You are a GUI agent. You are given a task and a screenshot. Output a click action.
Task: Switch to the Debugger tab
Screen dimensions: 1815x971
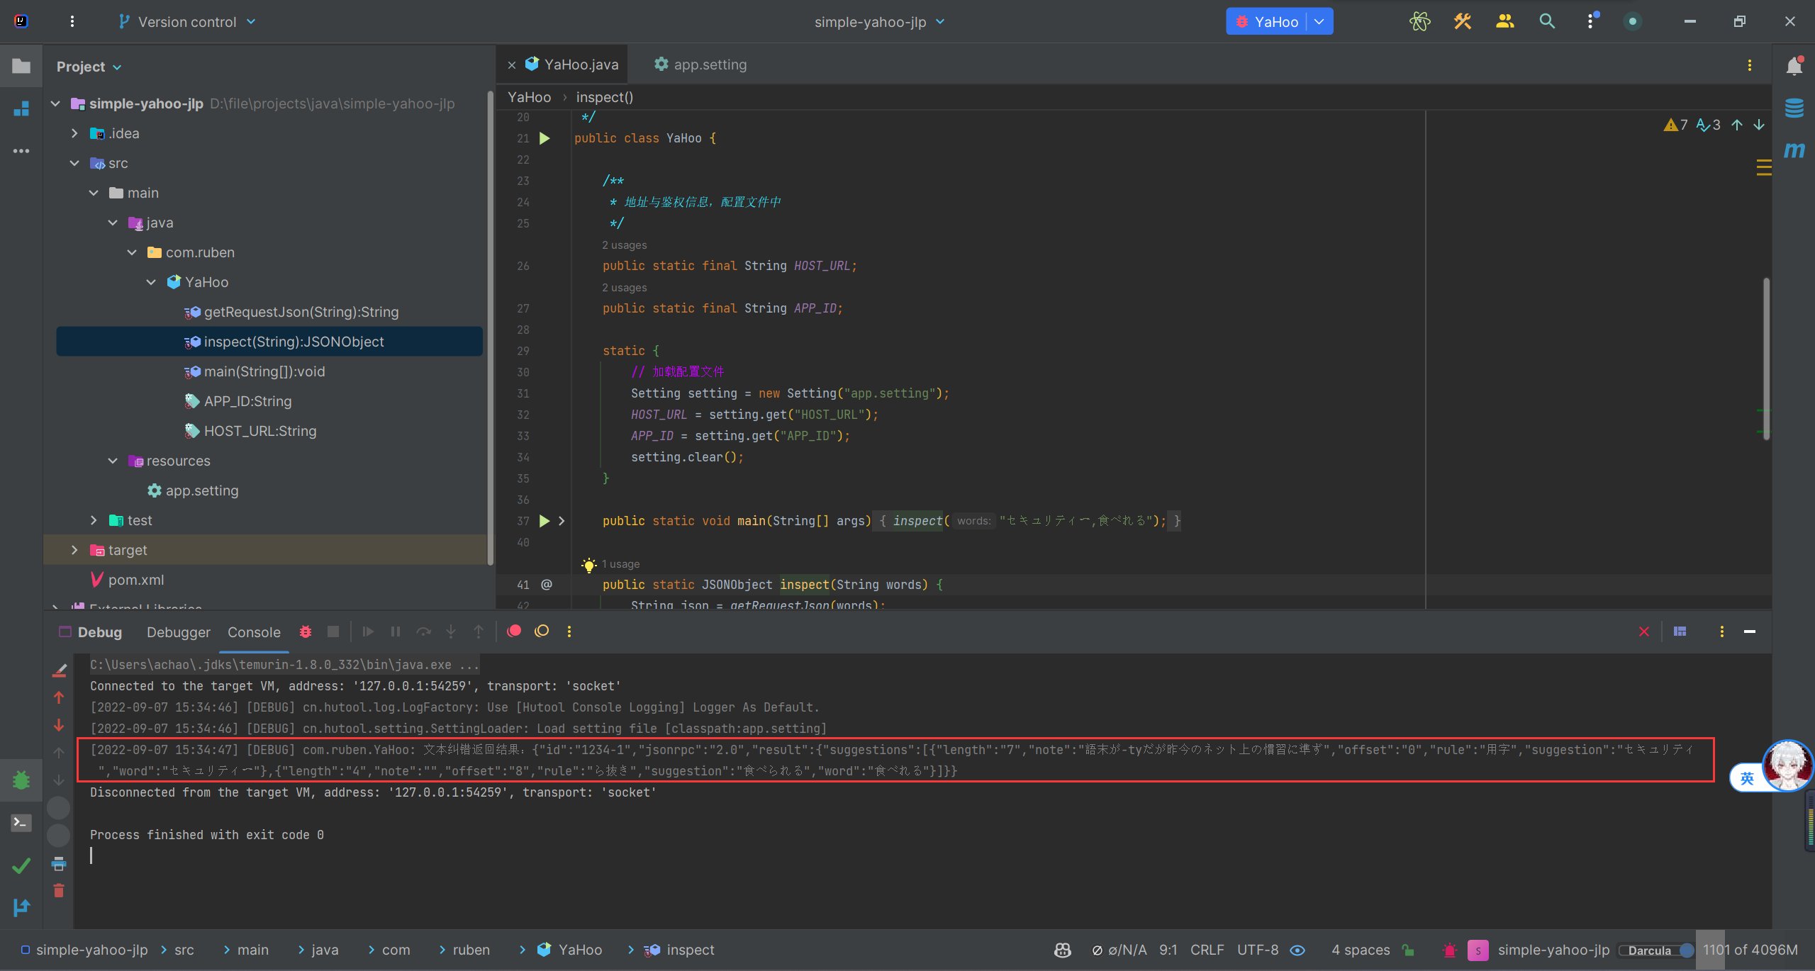pyautogui.click(x=178, y=632)
